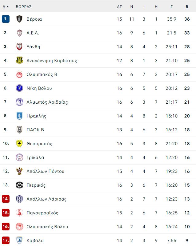Open the Καβάλα team row
Screen dimensions: 196x247
[x=98, y=240]
